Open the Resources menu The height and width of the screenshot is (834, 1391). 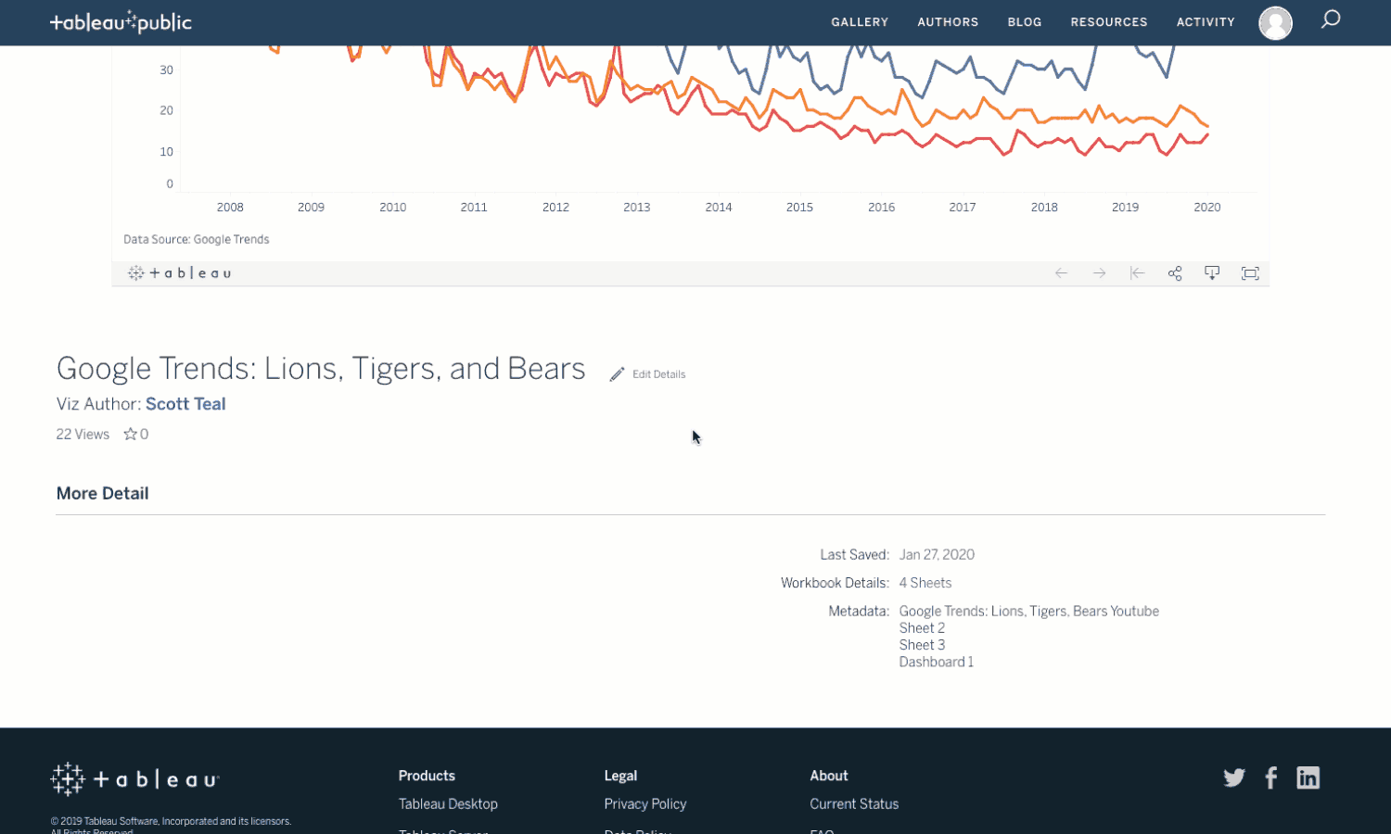(1109, 22)
